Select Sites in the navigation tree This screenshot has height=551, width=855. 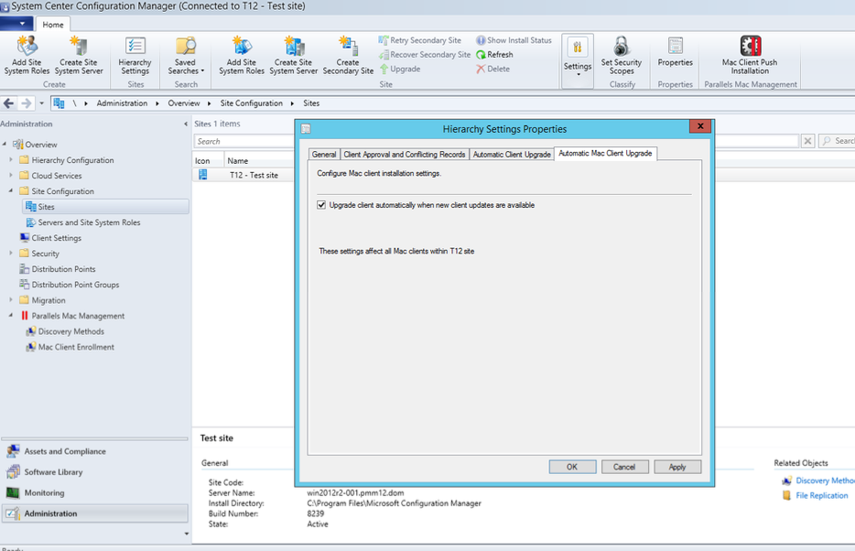coord(105,207)
